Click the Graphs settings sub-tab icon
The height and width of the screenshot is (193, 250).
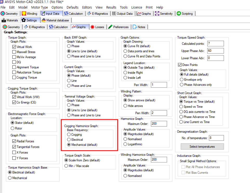coord(74,27)
